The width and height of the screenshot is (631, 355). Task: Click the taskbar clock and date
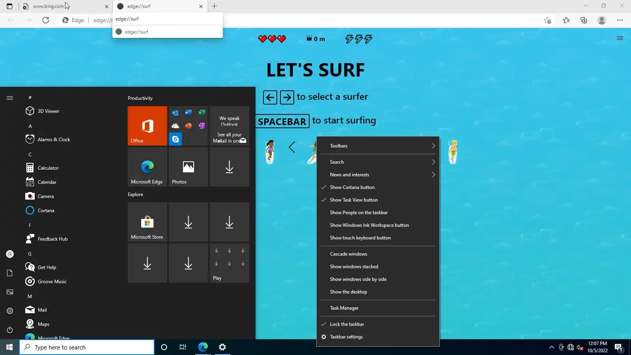pos(597,347)
